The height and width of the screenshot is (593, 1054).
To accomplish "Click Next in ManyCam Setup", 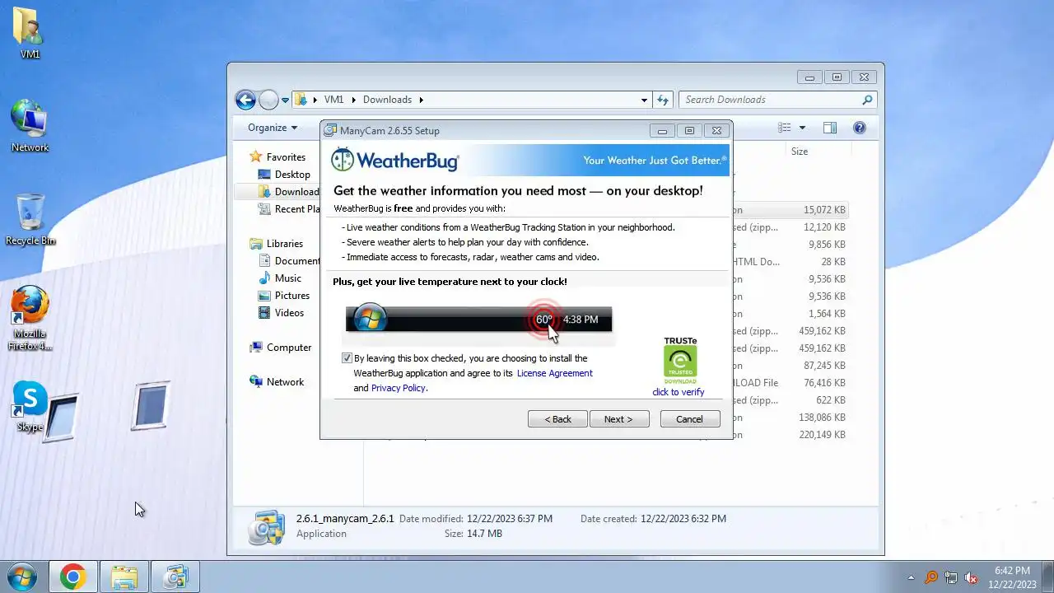I will point(619,419).
